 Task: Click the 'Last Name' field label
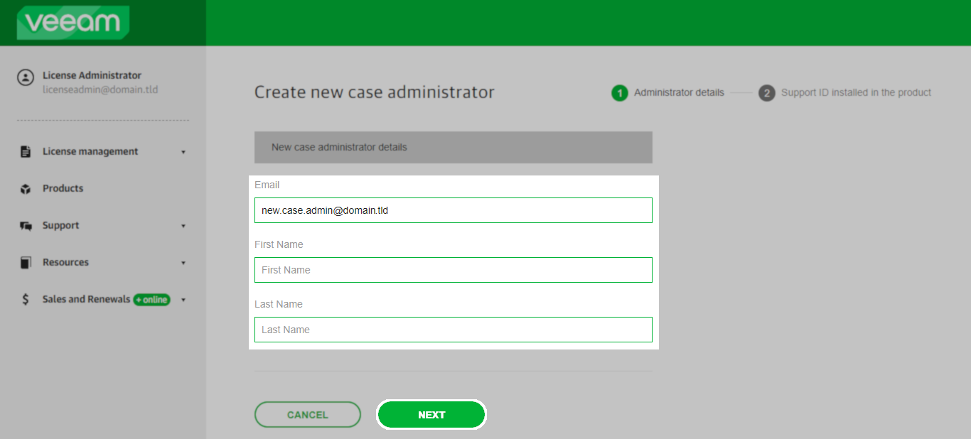279,304
